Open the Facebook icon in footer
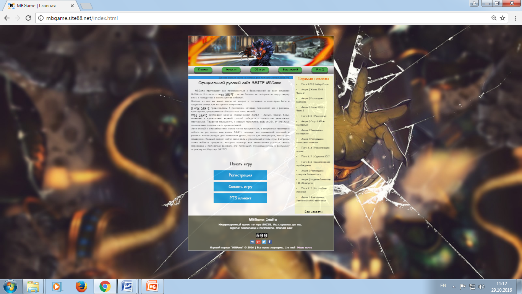The height and width of the screenshot is (294, 522). click(x=269, y=242)
